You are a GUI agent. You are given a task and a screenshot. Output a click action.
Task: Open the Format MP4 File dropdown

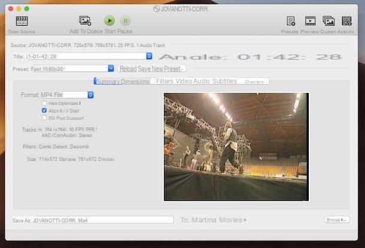pyautogui.click(x=67, y=95)
